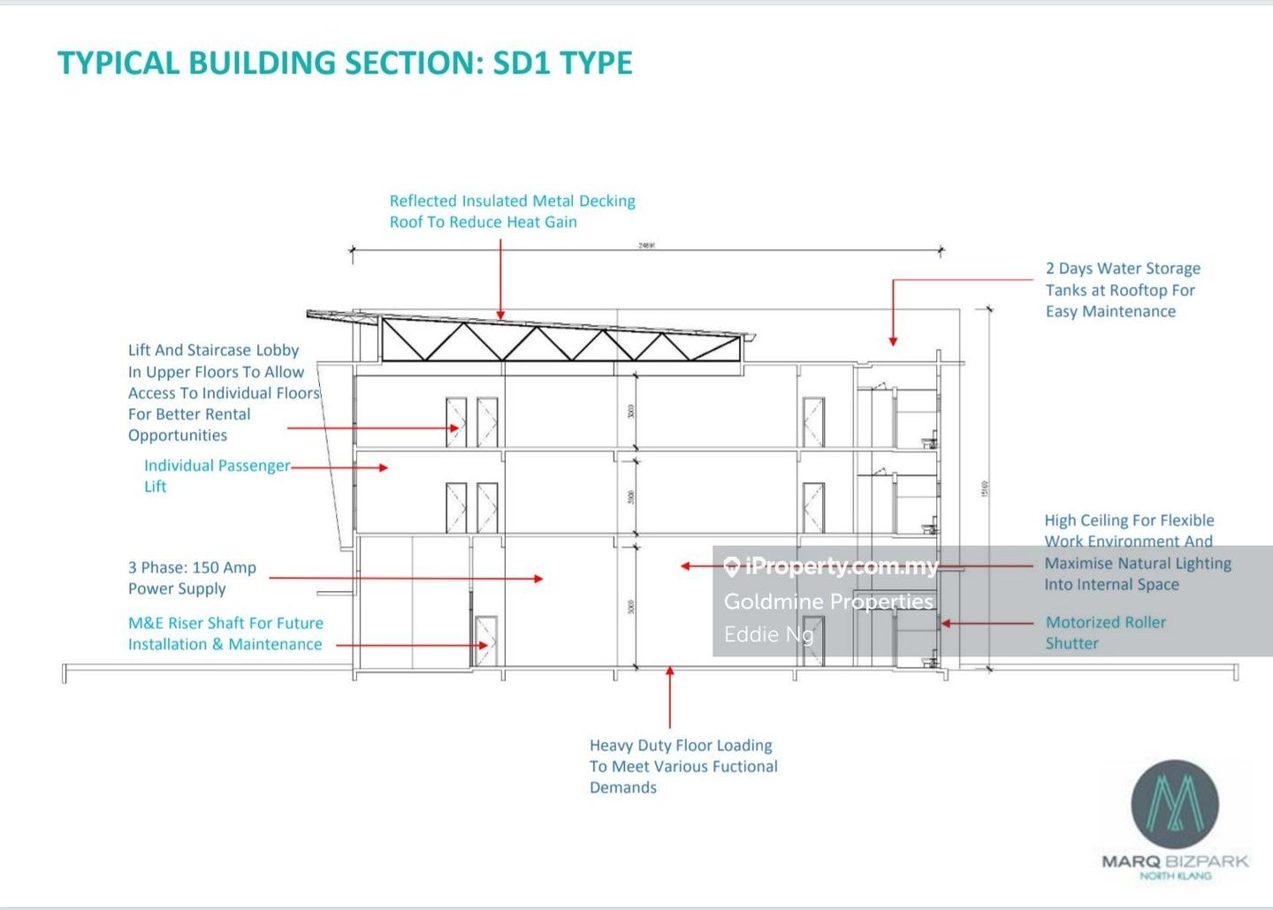
Task: Click the Eddie Ng agent name
Action: [768, 634]
